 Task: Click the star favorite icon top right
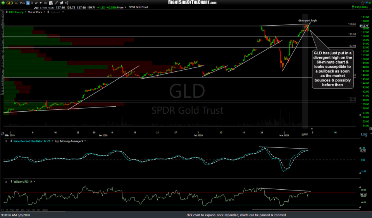363,3
